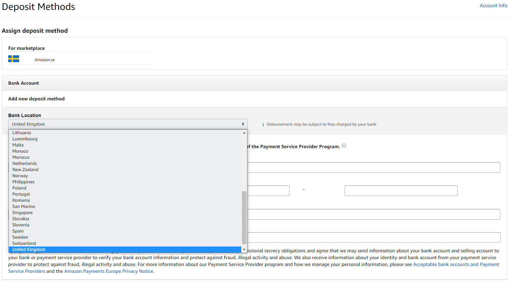Click the dropdown list scrollbar thumb
The image size is (513, 281).
(x=244, y=217)
